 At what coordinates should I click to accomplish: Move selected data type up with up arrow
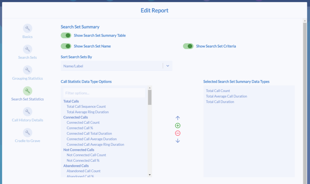(x=177, y=118)
